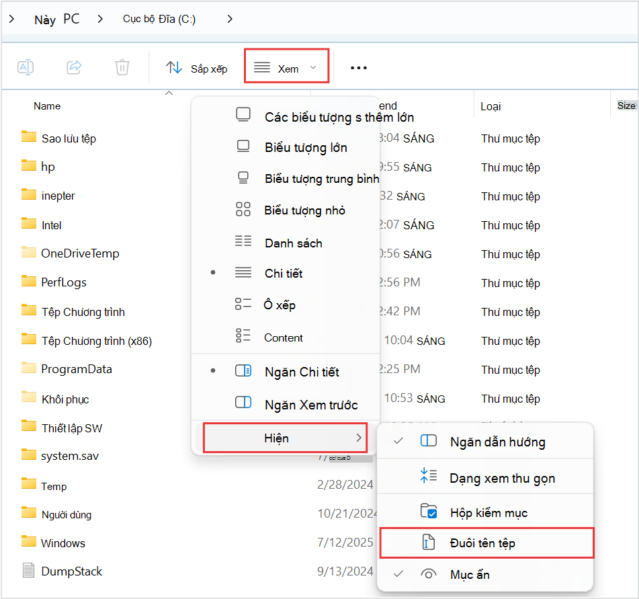Select the DumpStack file

click(x=62, y=571)
